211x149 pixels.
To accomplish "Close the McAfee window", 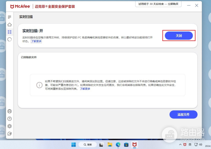I will coord(197,6).
